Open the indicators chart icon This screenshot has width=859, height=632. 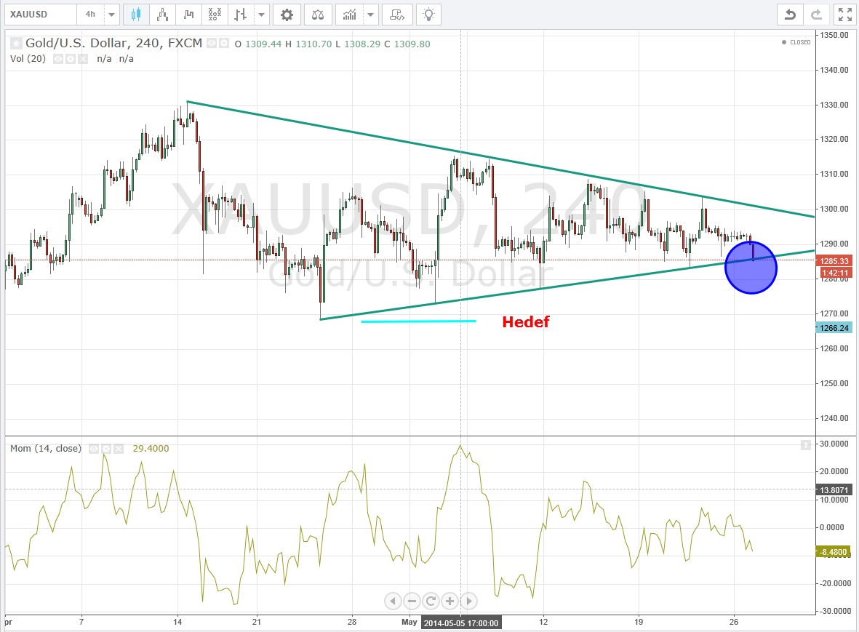[350, 15]
